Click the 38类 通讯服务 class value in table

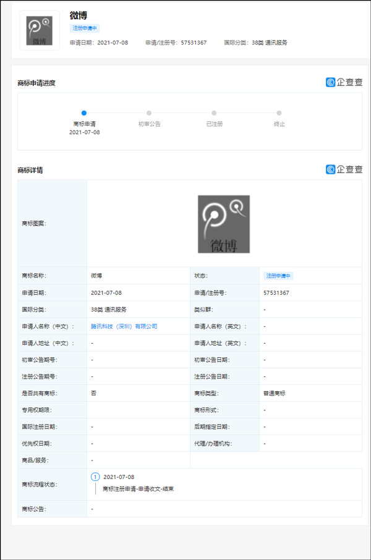[x=109, y=310]
